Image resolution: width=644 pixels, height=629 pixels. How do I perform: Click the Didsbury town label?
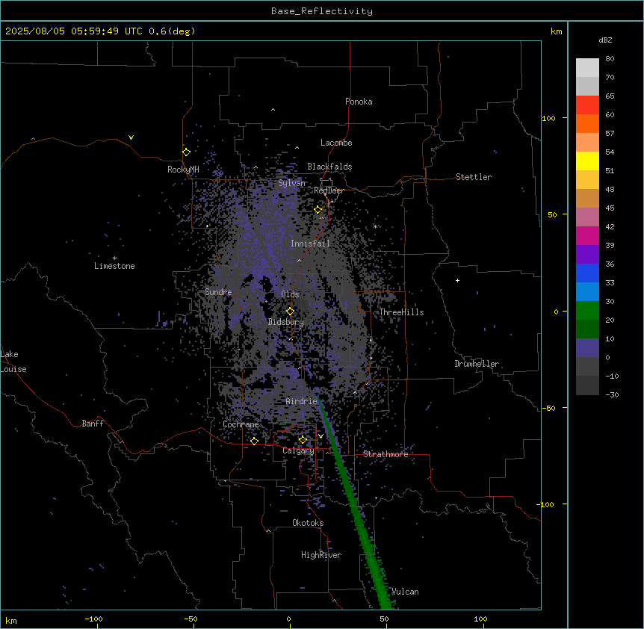(x=286, y=322)
